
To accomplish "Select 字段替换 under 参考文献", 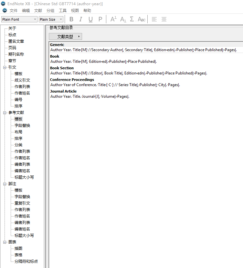I will tap(22, 126).
